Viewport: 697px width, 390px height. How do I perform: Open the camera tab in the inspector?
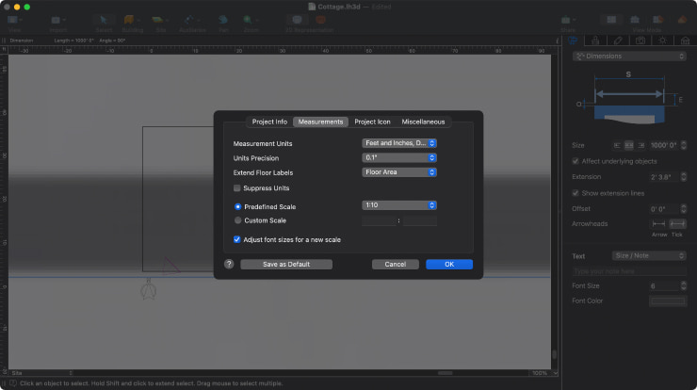640,40
